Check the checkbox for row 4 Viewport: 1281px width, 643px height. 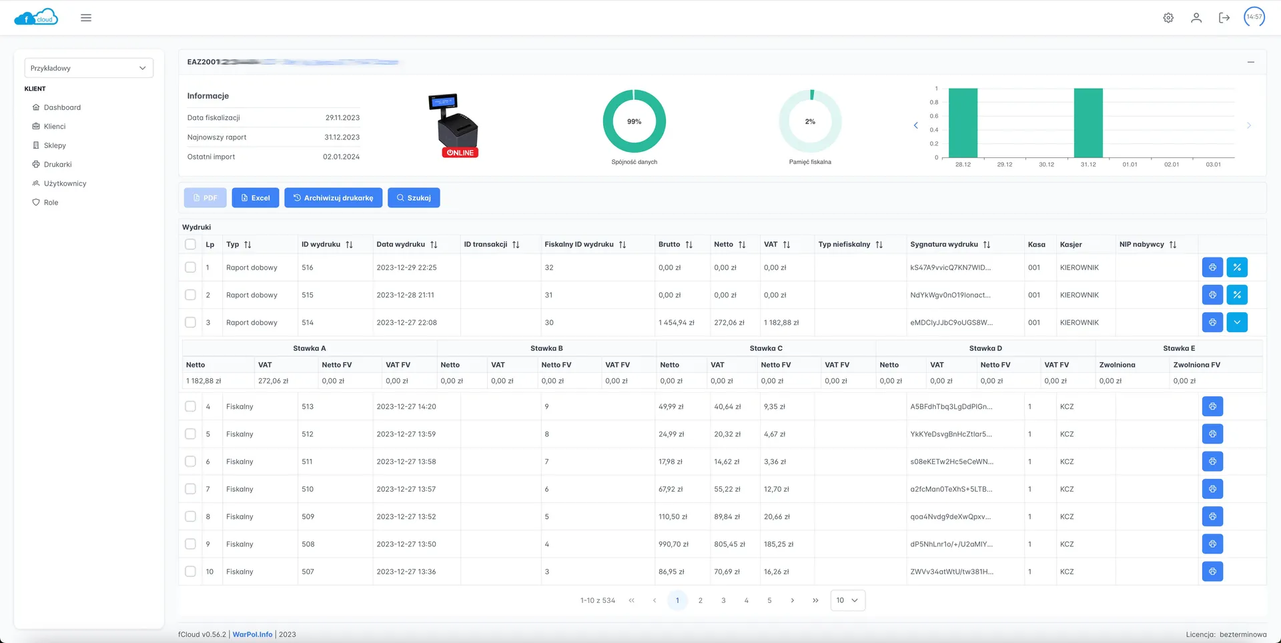click(x=190, y=406)
